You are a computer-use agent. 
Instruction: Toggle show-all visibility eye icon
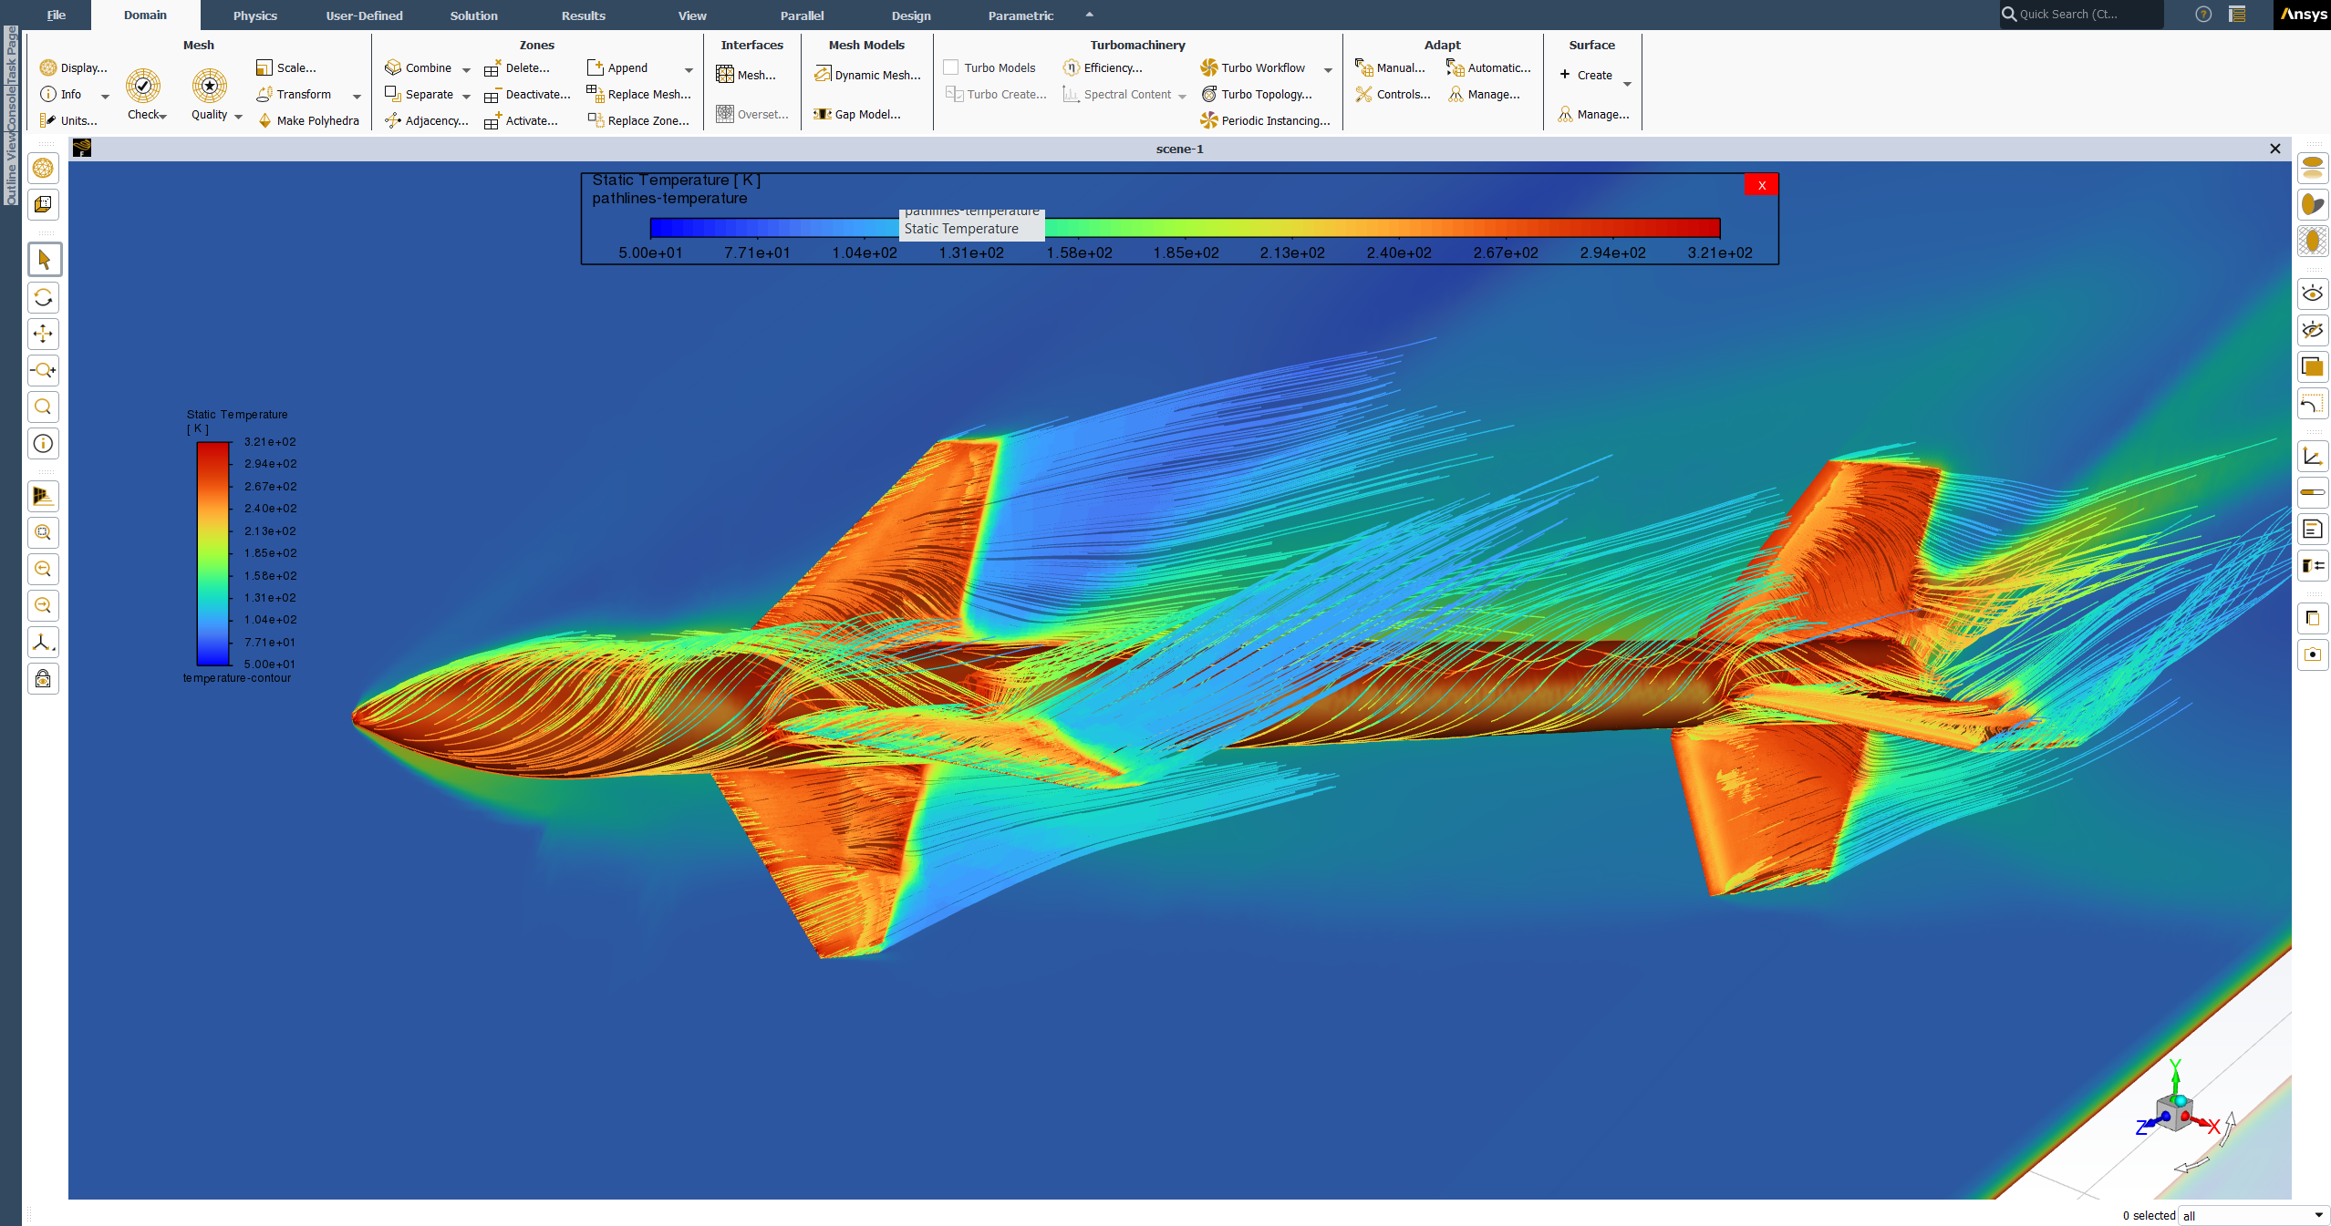click(2313, 294)
